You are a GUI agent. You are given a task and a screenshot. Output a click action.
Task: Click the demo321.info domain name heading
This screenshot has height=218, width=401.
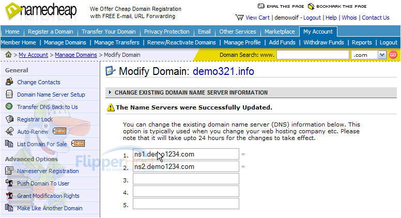pyautogui.click(x=223, y=71)
